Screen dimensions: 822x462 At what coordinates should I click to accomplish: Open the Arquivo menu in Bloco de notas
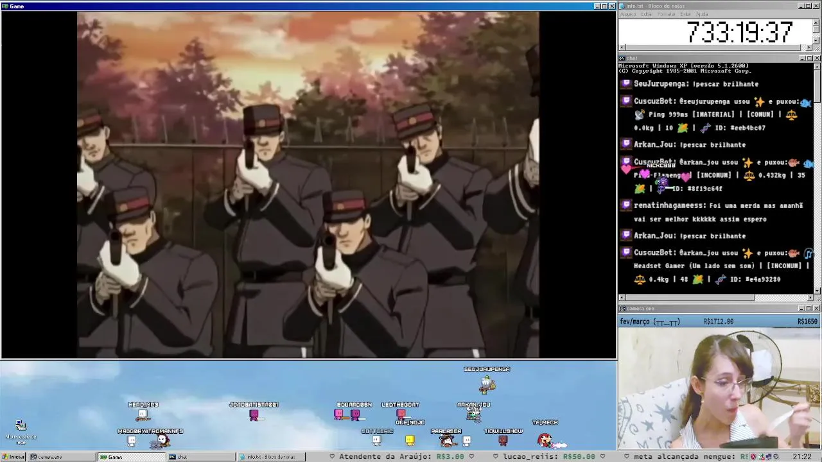(x=627, y=14)
